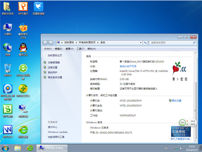Open the 酷我音乐 2014 desktop icon
The width and height of the screenshot is (202, 152).
coord(23,31)
